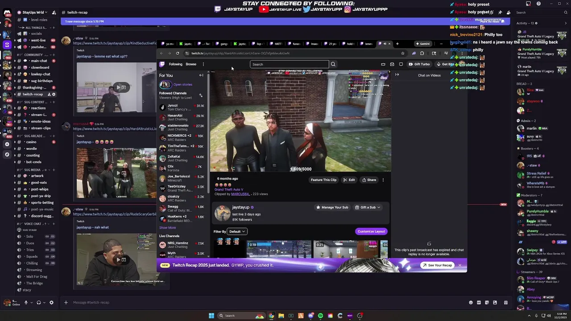
Task: Play the jaystayup nah what clip embed
Action: (x=119, y=259)
